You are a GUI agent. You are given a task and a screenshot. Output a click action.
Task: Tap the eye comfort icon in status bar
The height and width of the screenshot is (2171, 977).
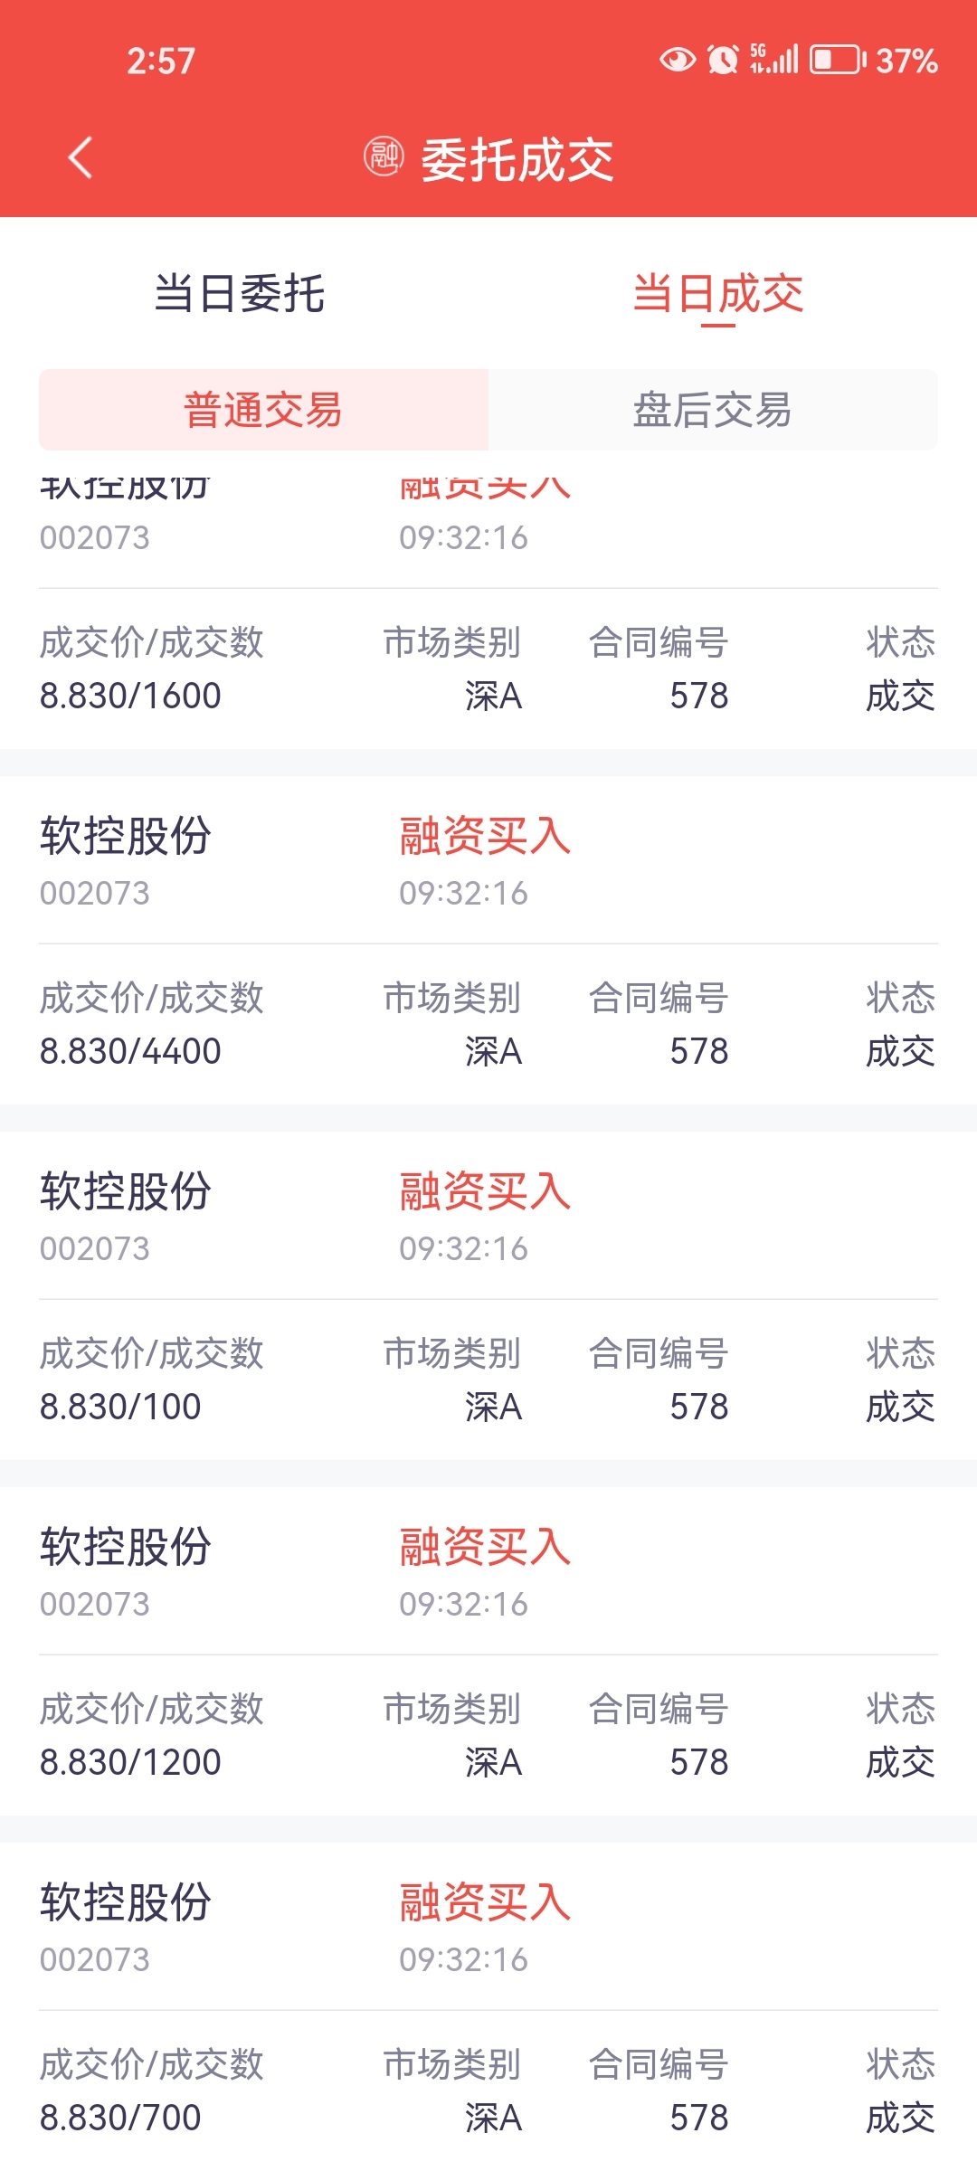(678, 60)
